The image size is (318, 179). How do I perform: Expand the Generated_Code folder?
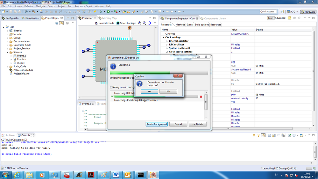tap(8, 45)
